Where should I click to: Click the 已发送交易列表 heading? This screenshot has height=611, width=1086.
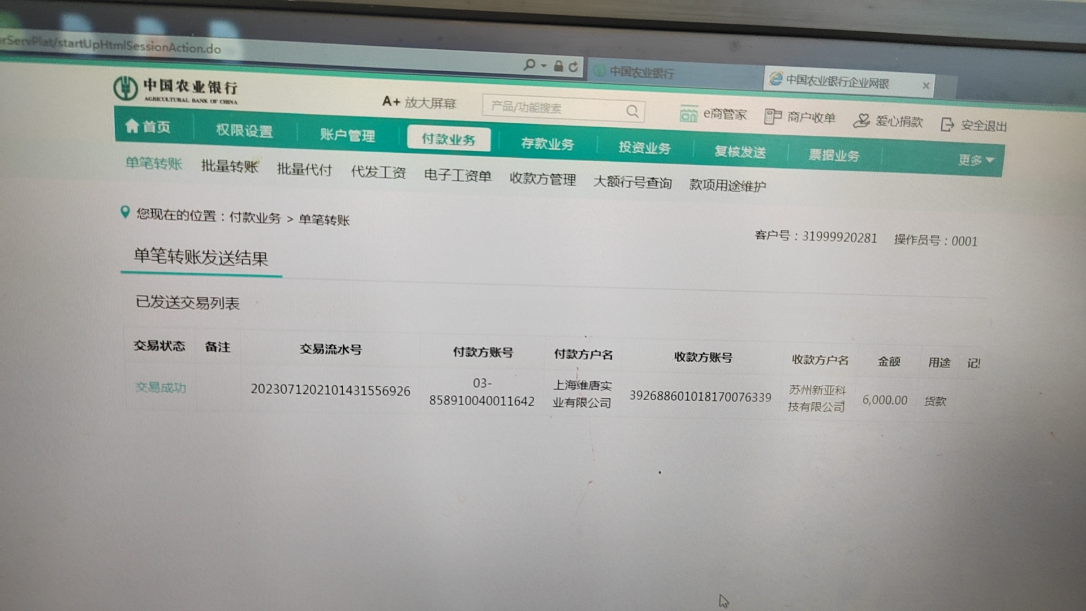187,303
